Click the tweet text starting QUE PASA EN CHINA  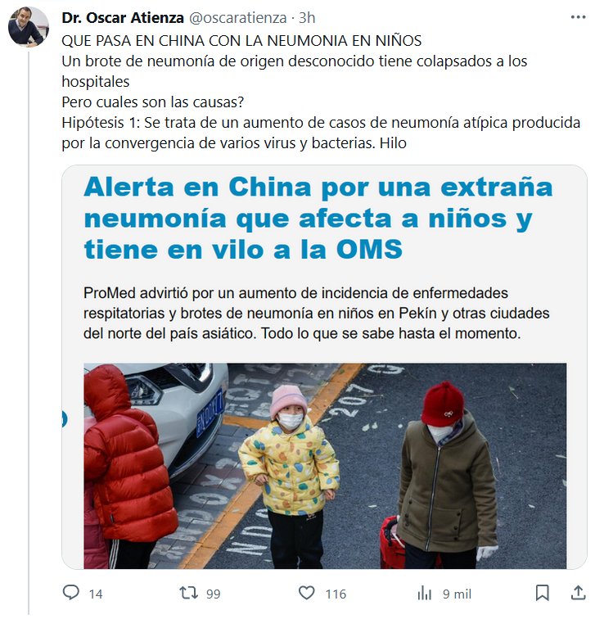point(321,92)
